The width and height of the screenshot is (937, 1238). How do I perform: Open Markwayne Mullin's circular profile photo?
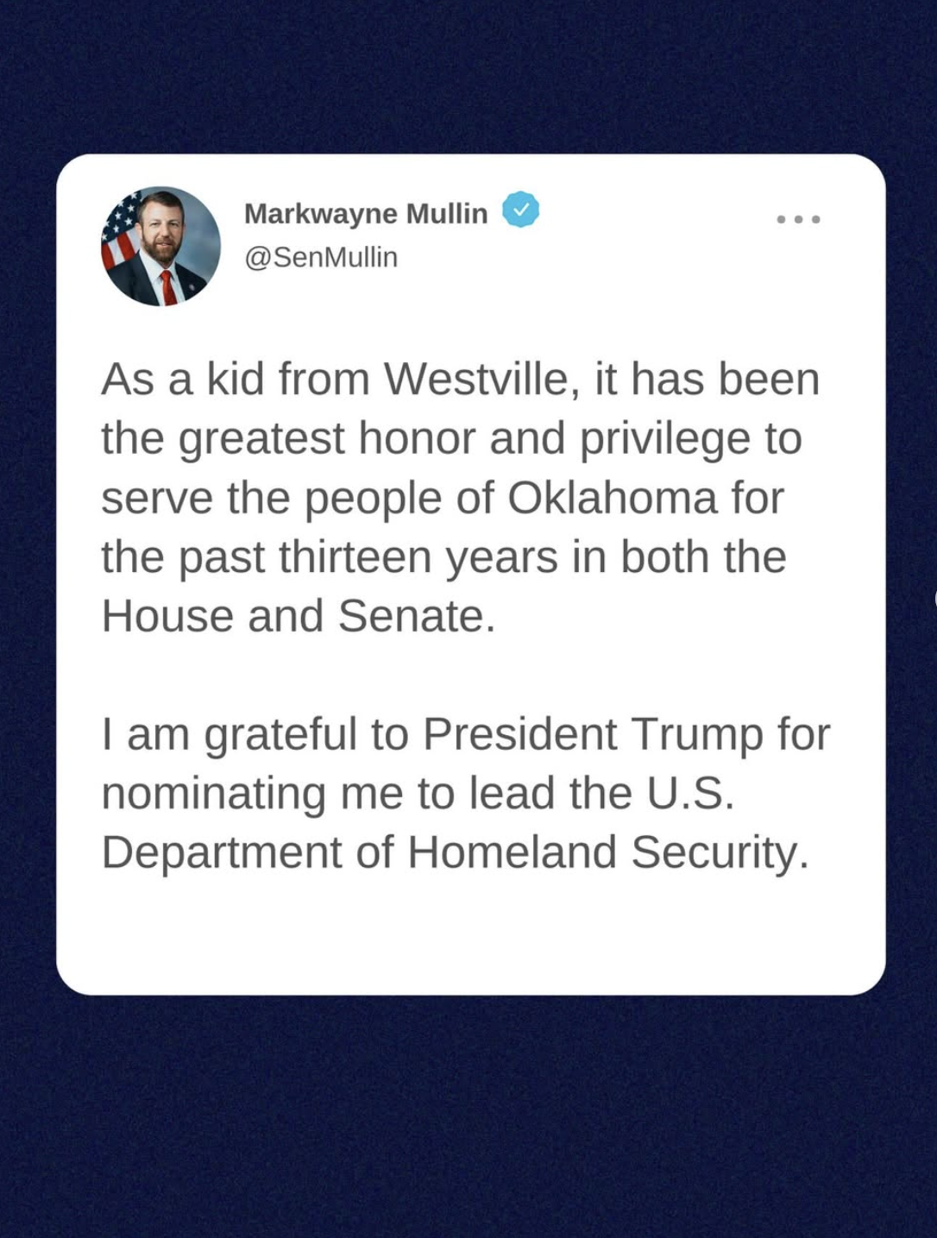click(x=160, y=246)
